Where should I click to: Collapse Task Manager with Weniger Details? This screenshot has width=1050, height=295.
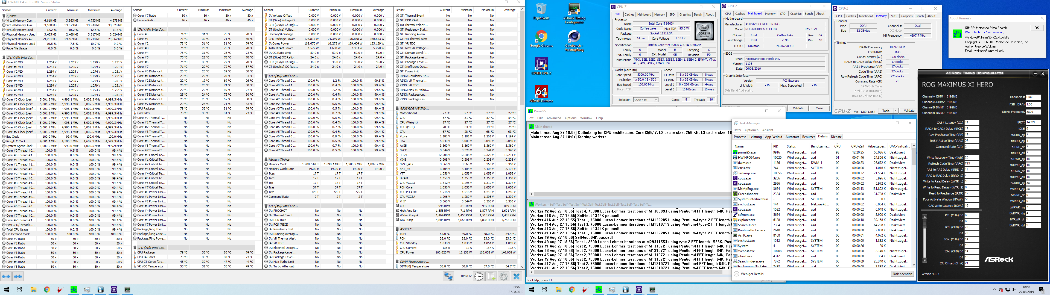pyautogui.click(x=749, y=274)
